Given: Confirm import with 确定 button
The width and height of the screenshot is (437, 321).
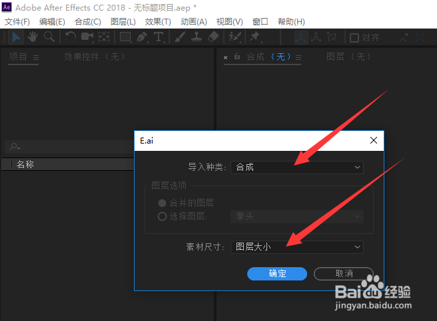Looking at the screenshot, I should 277,274.
